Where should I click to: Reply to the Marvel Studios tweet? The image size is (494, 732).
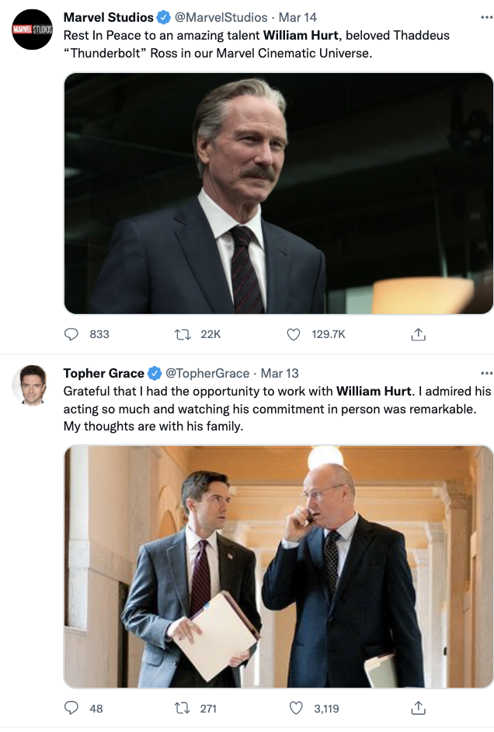71,334
